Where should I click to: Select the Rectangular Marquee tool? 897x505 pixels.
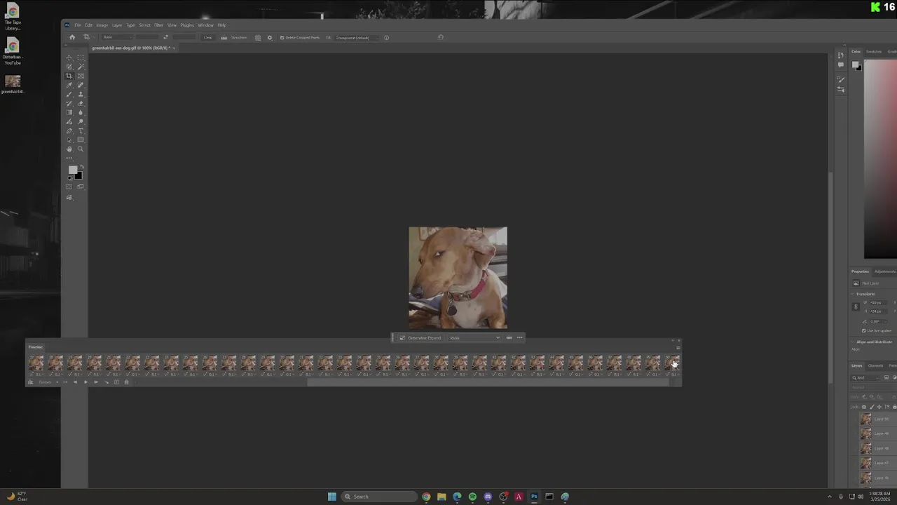[81, 58]
